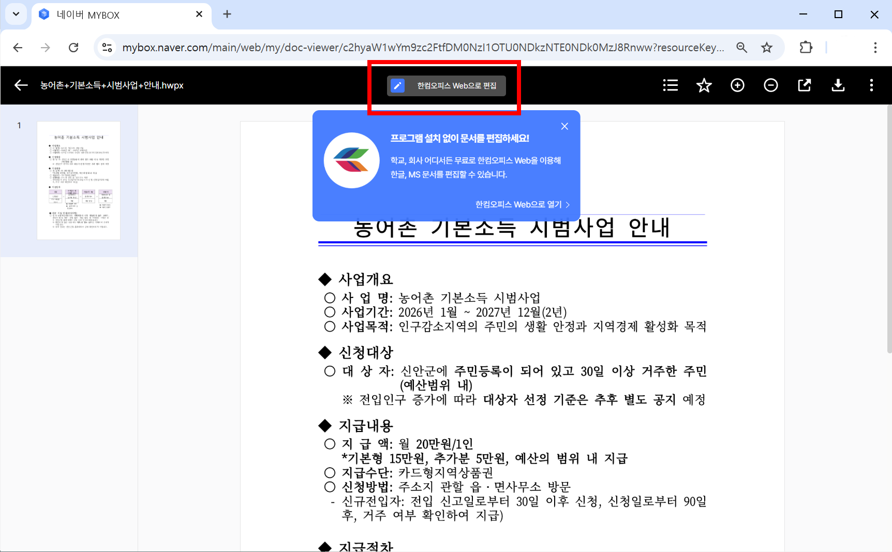Open the address bar zoom control
This screenshot has height=552, width=892.
click(x=741, y=47)
